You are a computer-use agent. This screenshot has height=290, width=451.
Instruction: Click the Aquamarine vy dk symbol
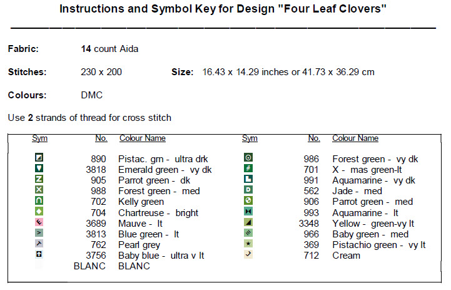248,180
